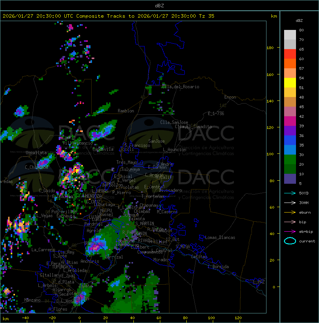This screenshot has width=319, height=323.
Task: Click the '140' tick on the right axis
Action: click(x=270, y=101)
